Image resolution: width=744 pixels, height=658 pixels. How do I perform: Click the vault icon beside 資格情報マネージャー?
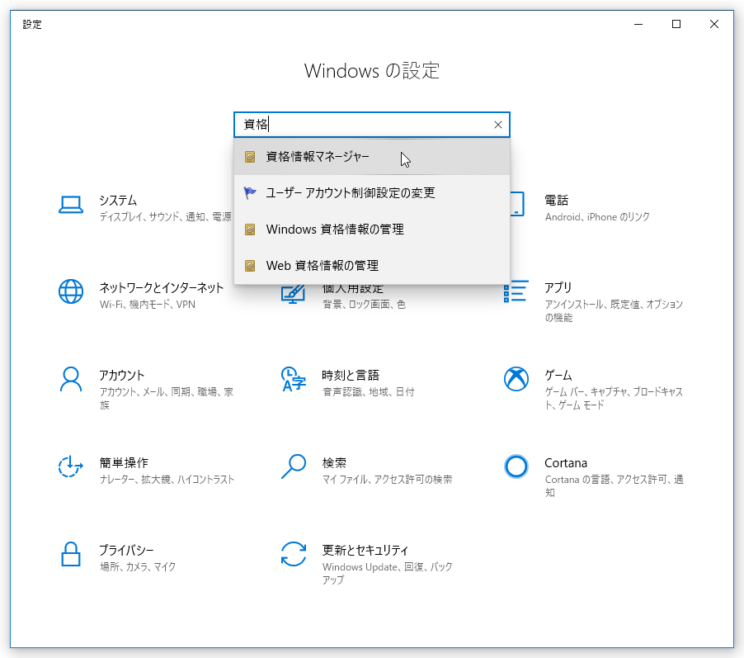(x=250, y=157)
